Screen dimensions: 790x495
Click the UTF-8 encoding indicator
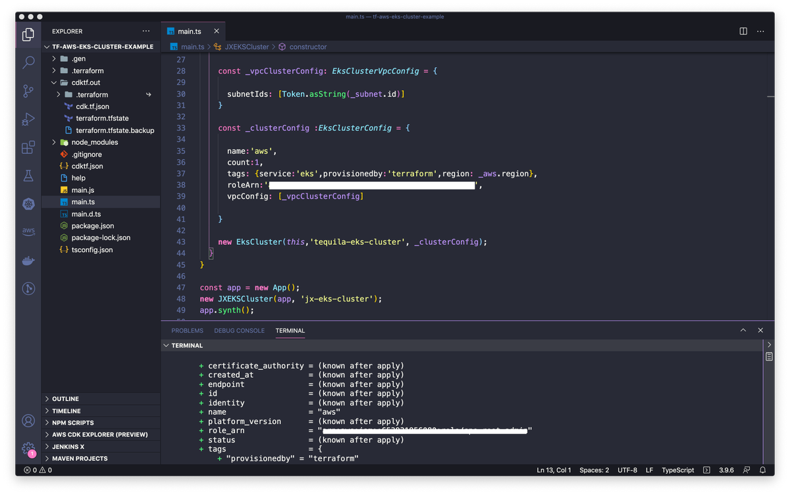[x=627, y=470]
